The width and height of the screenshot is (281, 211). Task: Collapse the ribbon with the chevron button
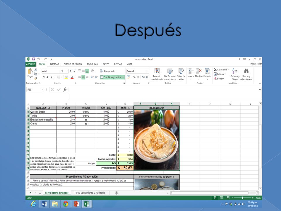tap(260, 83)
